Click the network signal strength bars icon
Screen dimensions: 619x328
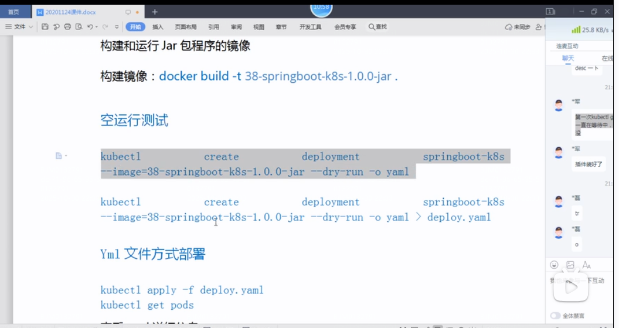pos(576,30)
